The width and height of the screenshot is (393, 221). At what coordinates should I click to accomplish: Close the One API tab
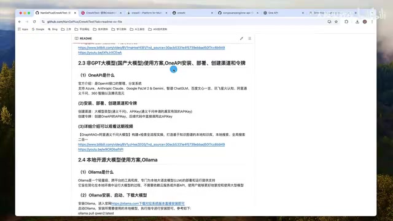(x=303, y=13)
